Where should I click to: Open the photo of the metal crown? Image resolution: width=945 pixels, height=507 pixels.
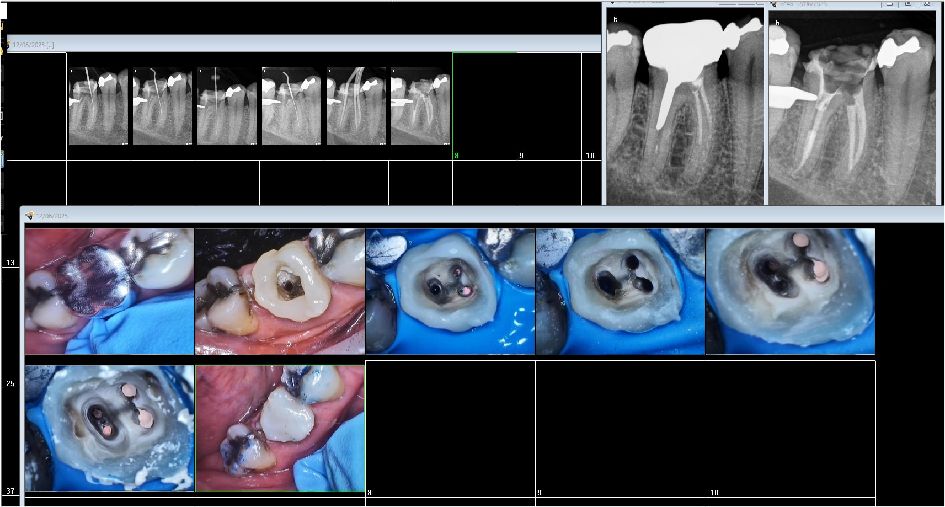tap(110, 291)
